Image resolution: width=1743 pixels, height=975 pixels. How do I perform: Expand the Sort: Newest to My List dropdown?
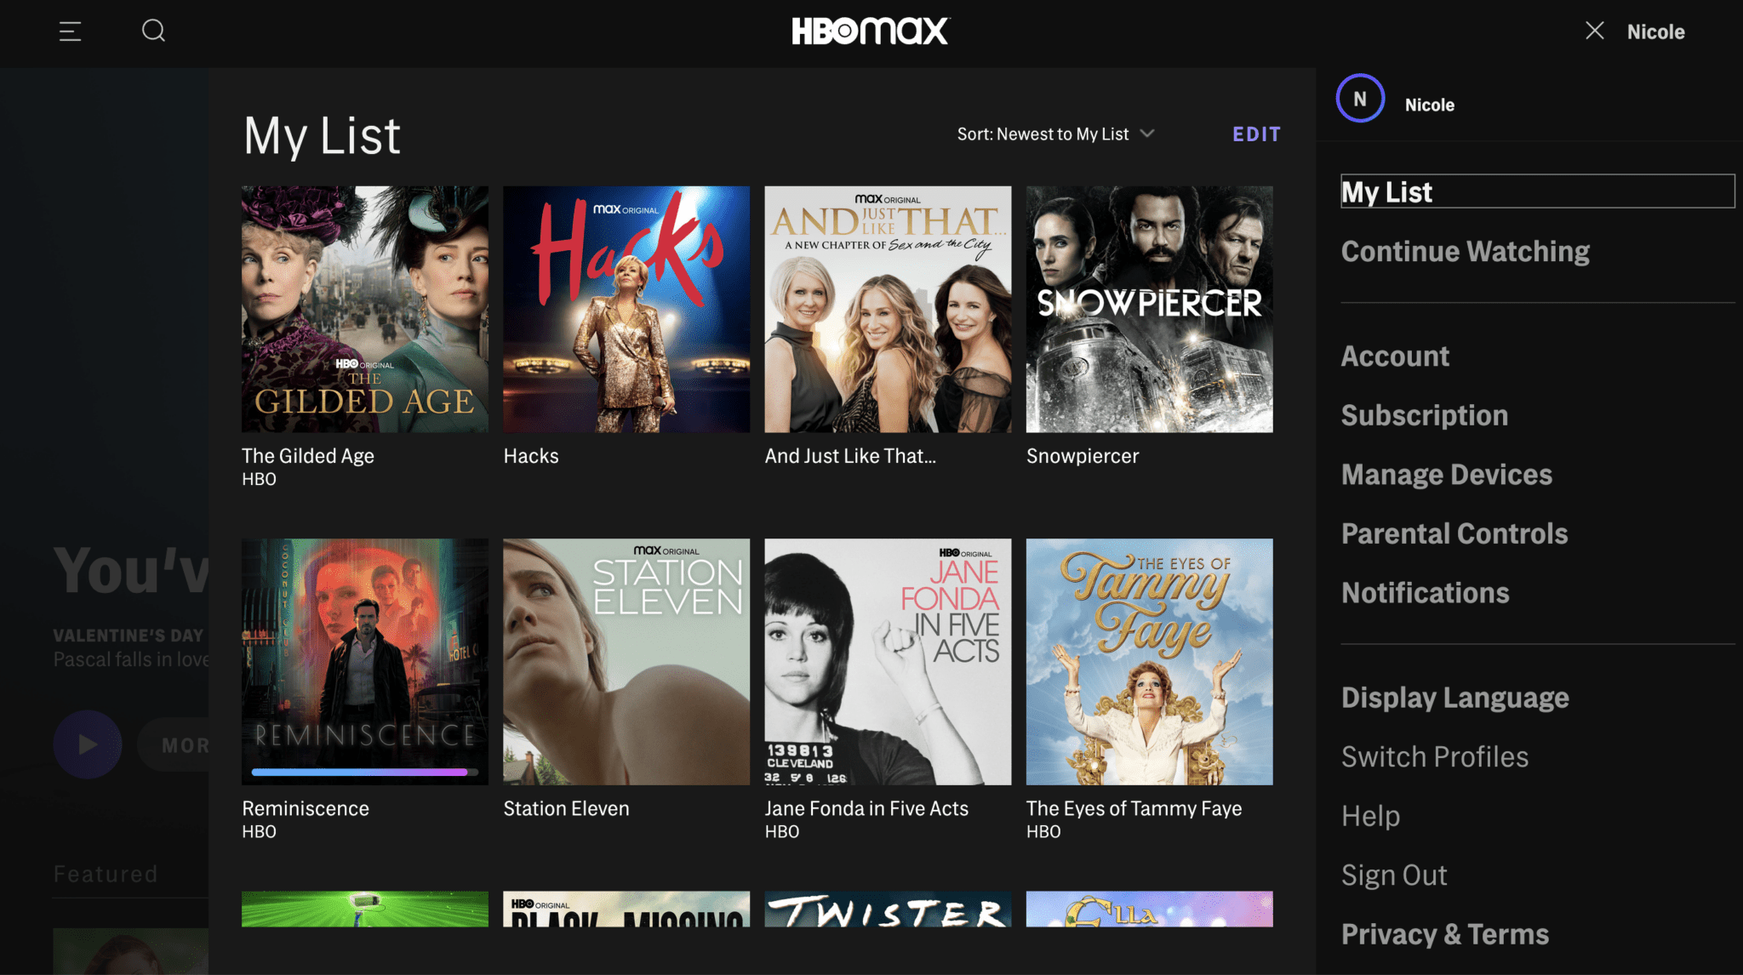pyautogui.click(x=1055, y=134)
